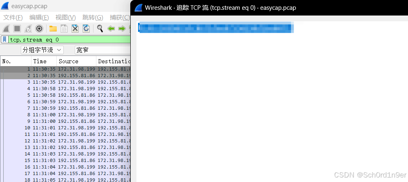Viewport: 408px width, 182px height.
Task: Open capture options gear icon
Action: point(39,29)
